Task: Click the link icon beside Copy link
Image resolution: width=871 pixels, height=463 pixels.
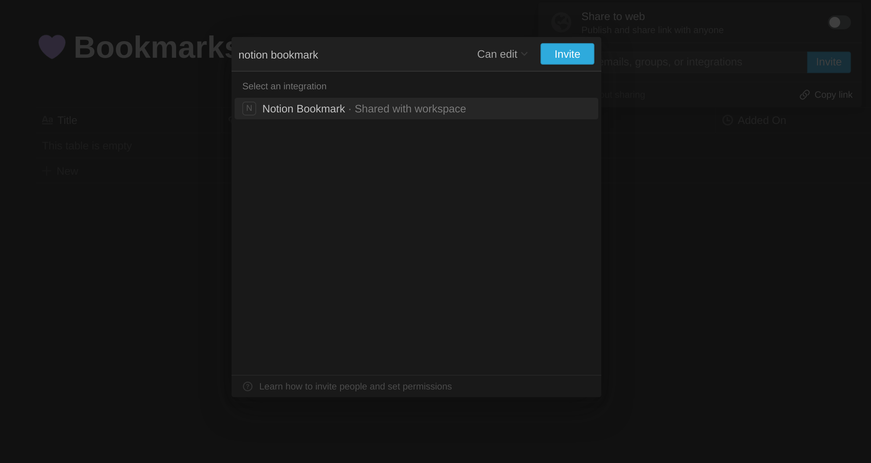Action: click(805, 94)
